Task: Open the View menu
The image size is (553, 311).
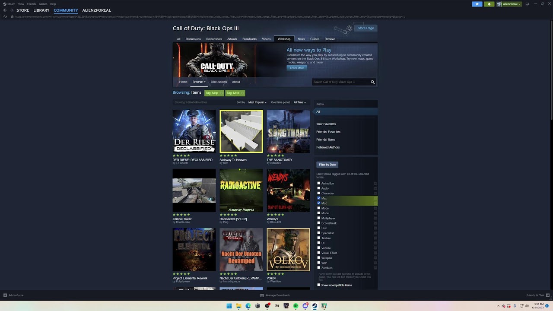Action: [x=21, y=4]
